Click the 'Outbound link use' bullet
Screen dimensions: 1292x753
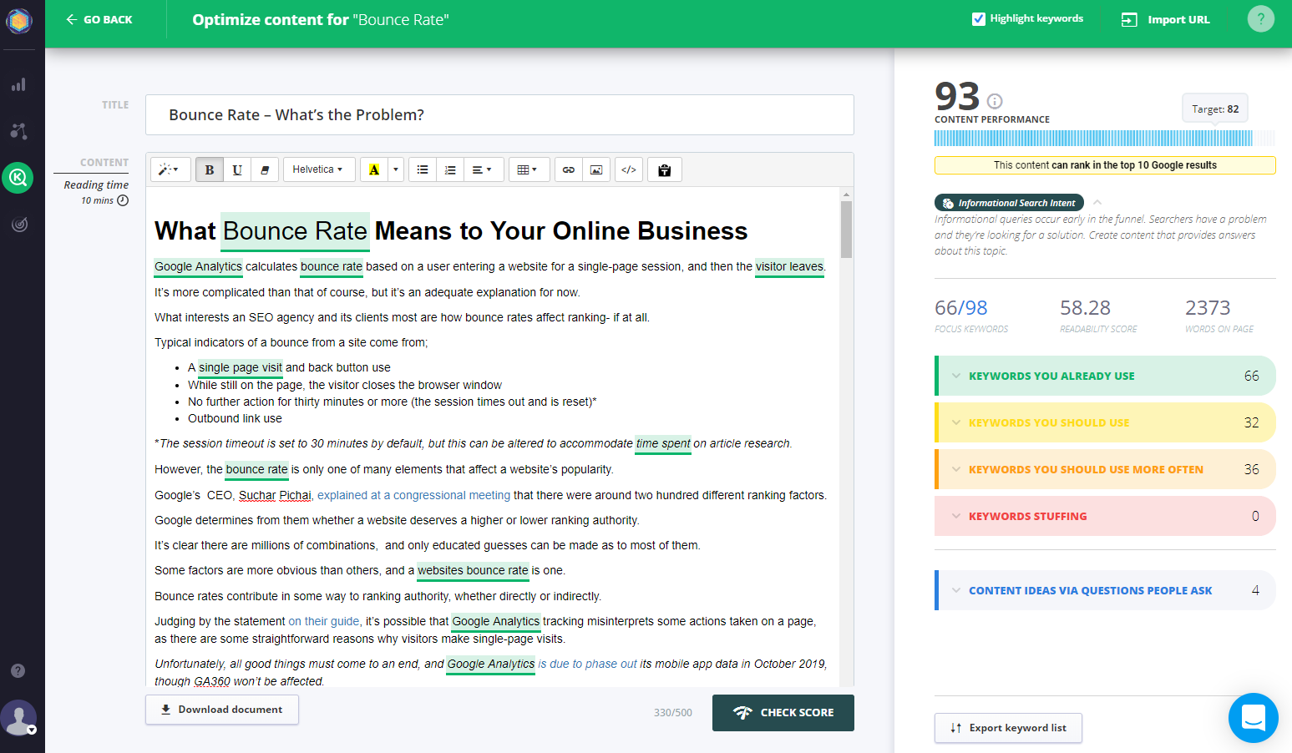coord(235,418)
